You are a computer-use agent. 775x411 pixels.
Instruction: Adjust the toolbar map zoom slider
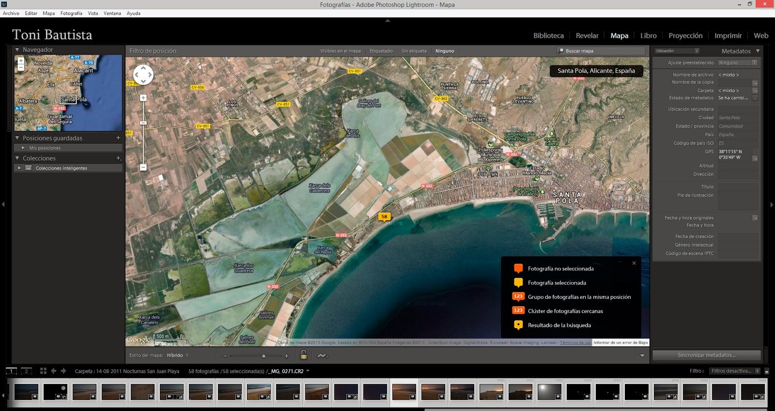pyautogui.click(x=263, y=356)
